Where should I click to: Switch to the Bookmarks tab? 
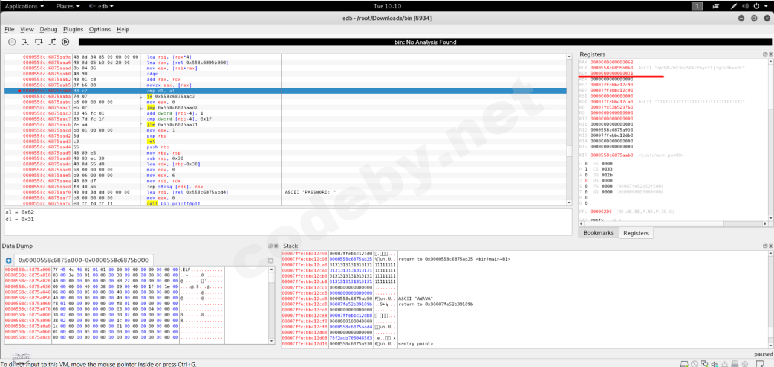pyautogui.click(x=598, y=233)
